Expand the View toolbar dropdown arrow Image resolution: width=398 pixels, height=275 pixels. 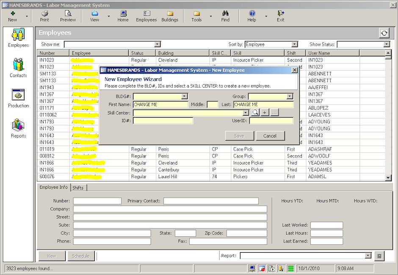(x=109, y=16)
